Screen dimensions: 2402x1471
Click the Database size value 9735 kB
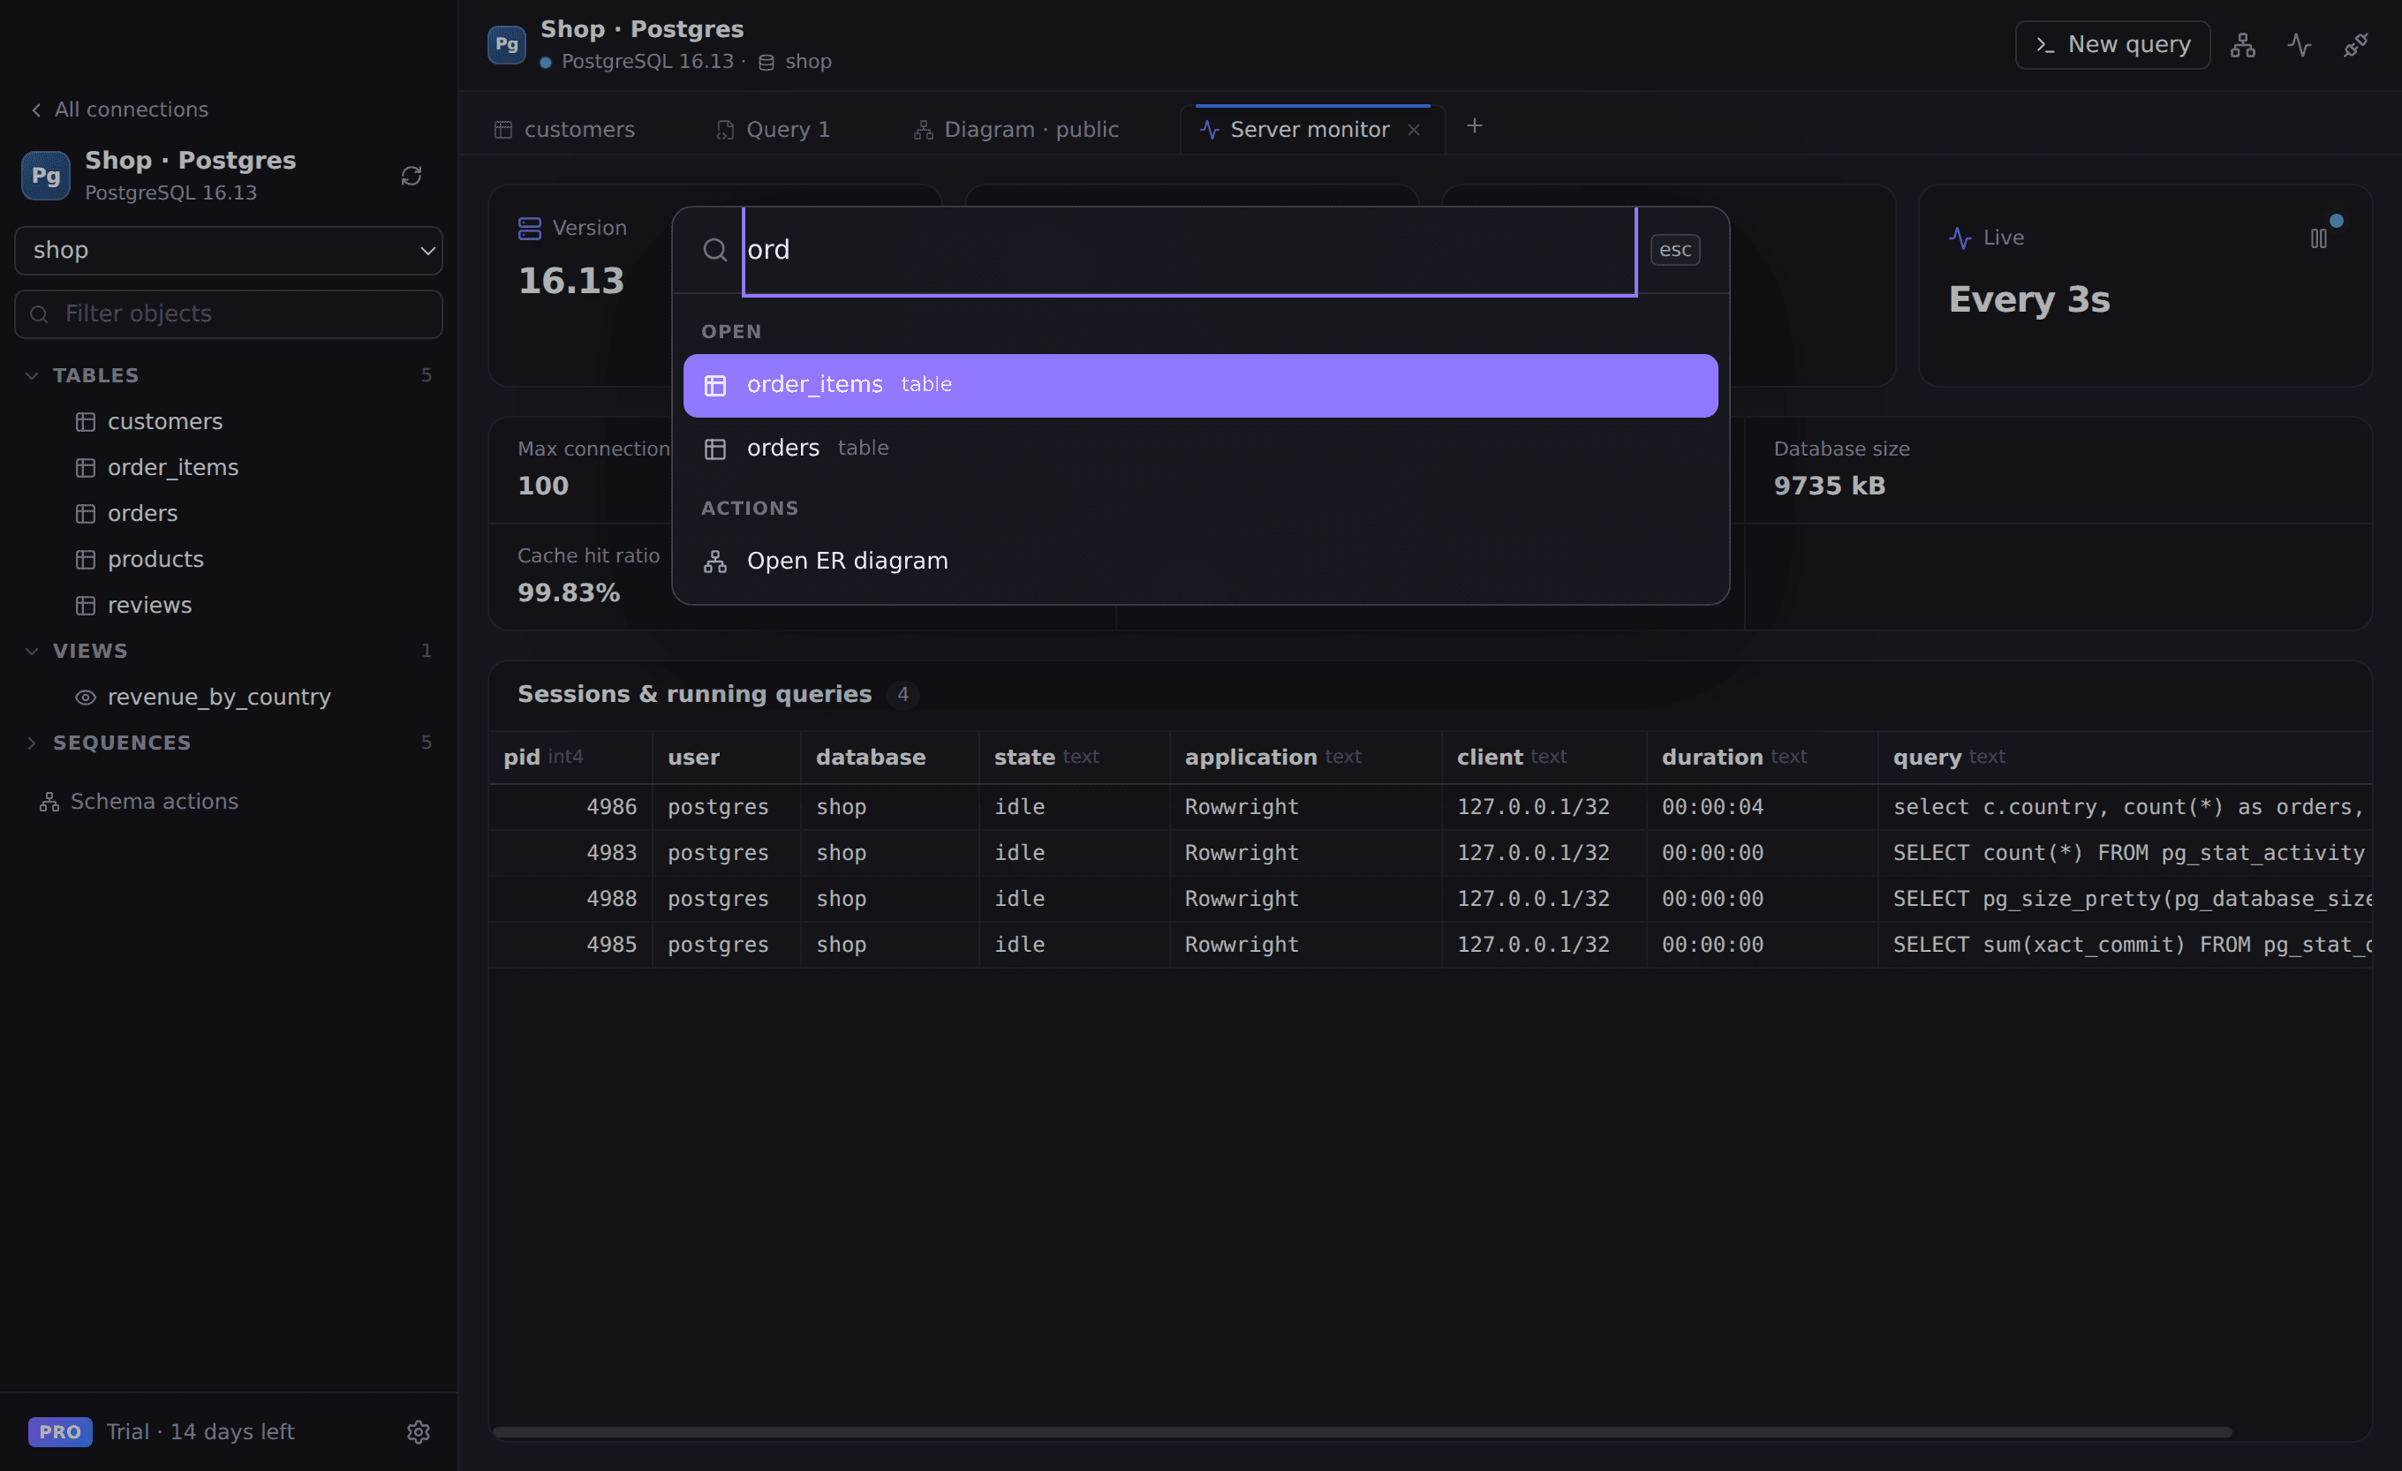(1829, 486)
